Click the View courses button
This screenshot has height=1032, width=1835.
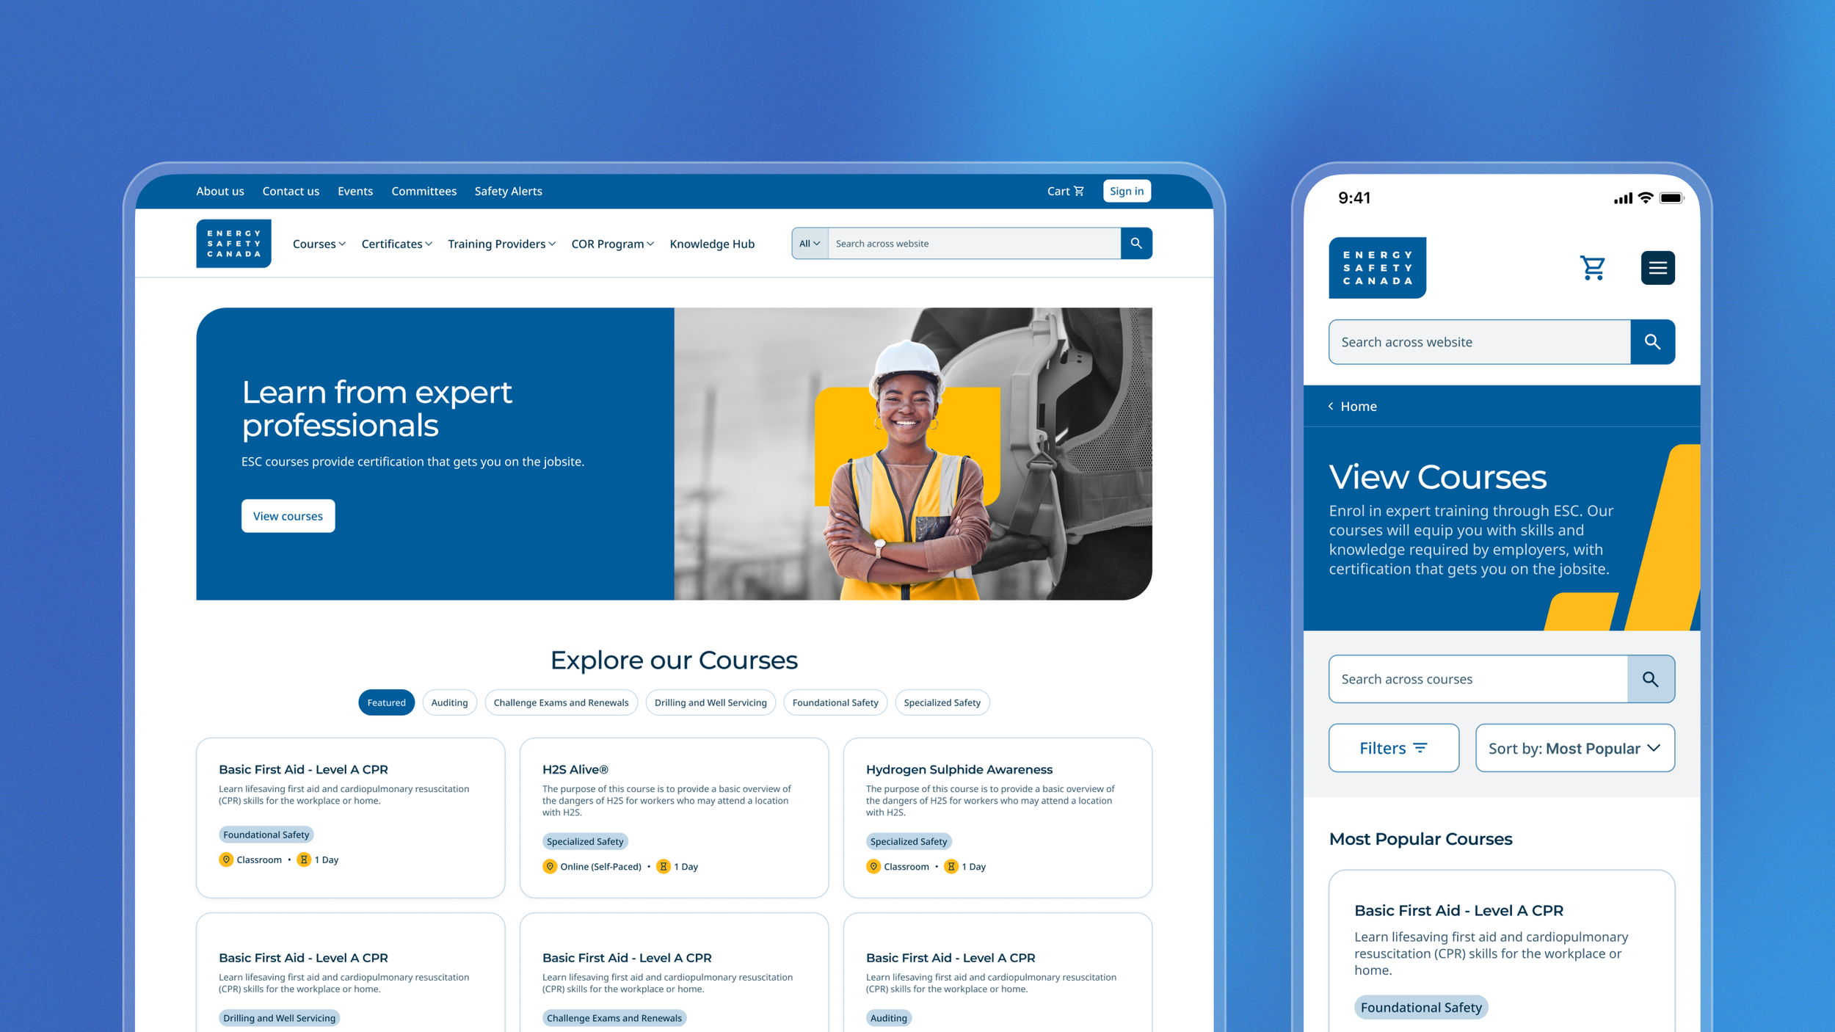[288, 516]
